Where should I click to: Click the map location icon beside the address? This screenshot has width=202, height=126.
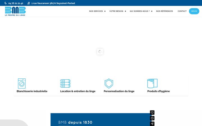point(28,3)
